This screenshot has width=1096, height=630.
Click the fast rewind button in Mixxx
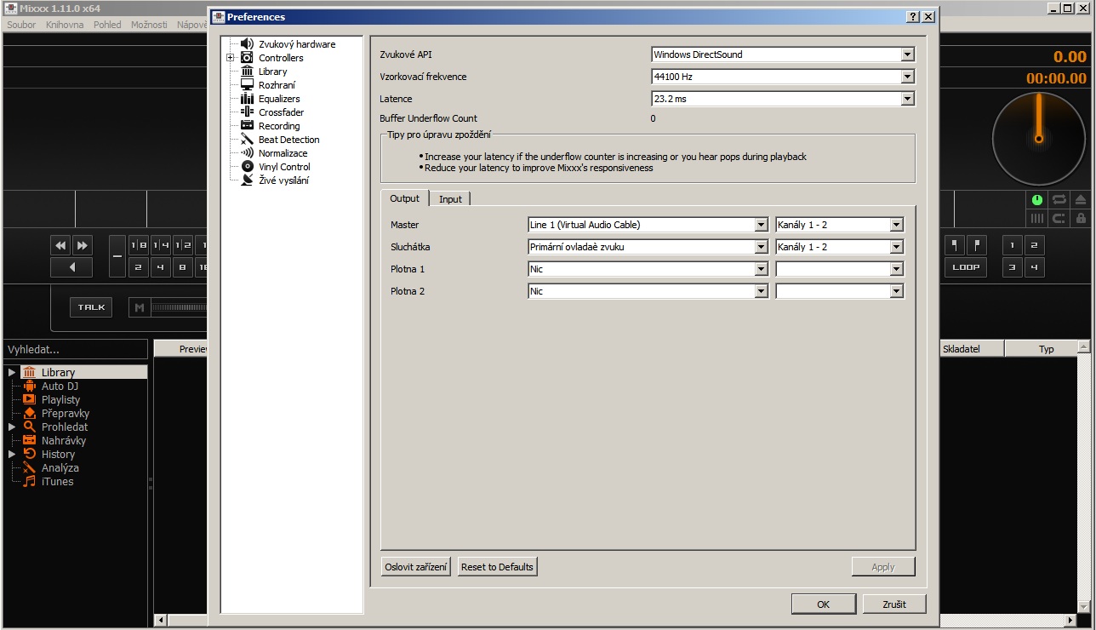tap(60, 245)
